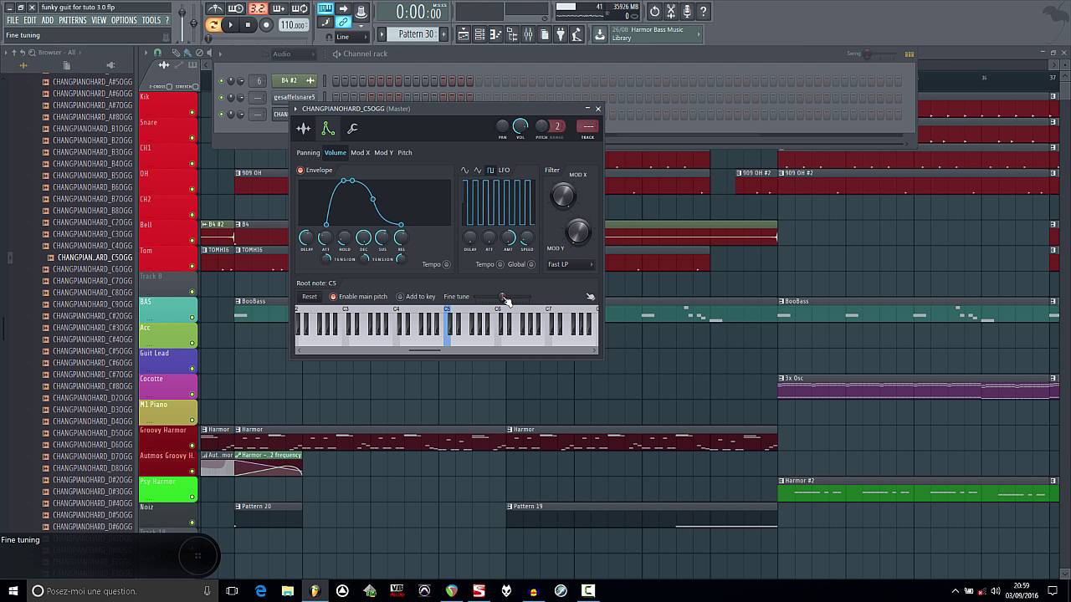This screenshot has width=1071, height=602.
Task: Switch to the Panning envelope tab
Action: pyautogui.click(x=308, y=153)
